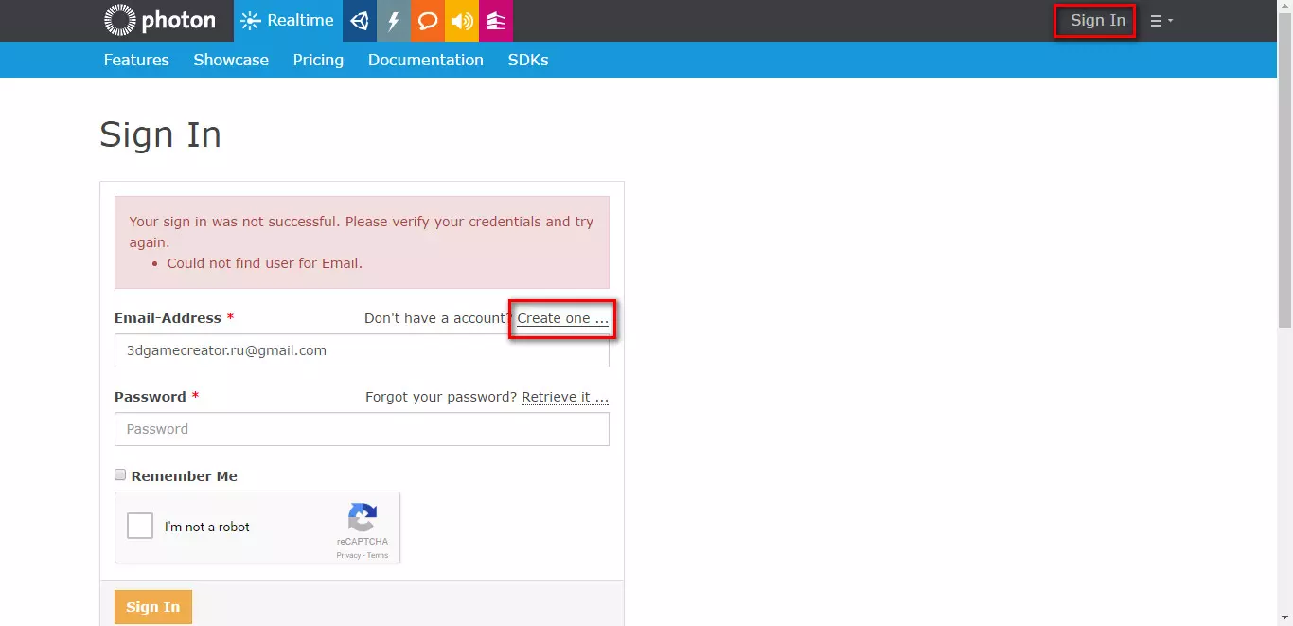This screenshot has height=626, width=1293.
Task: Click the top-right Sign In link
Action: click(1097, 21)
